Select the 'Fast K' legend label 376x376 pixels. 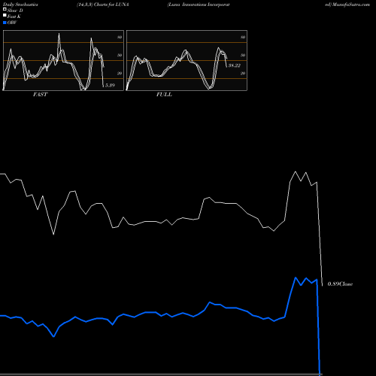[x=14, y=17]
